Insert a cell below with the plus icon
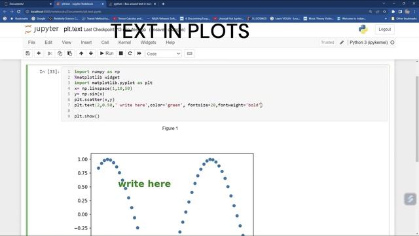The image size is (419, 236). click(39, 54)
